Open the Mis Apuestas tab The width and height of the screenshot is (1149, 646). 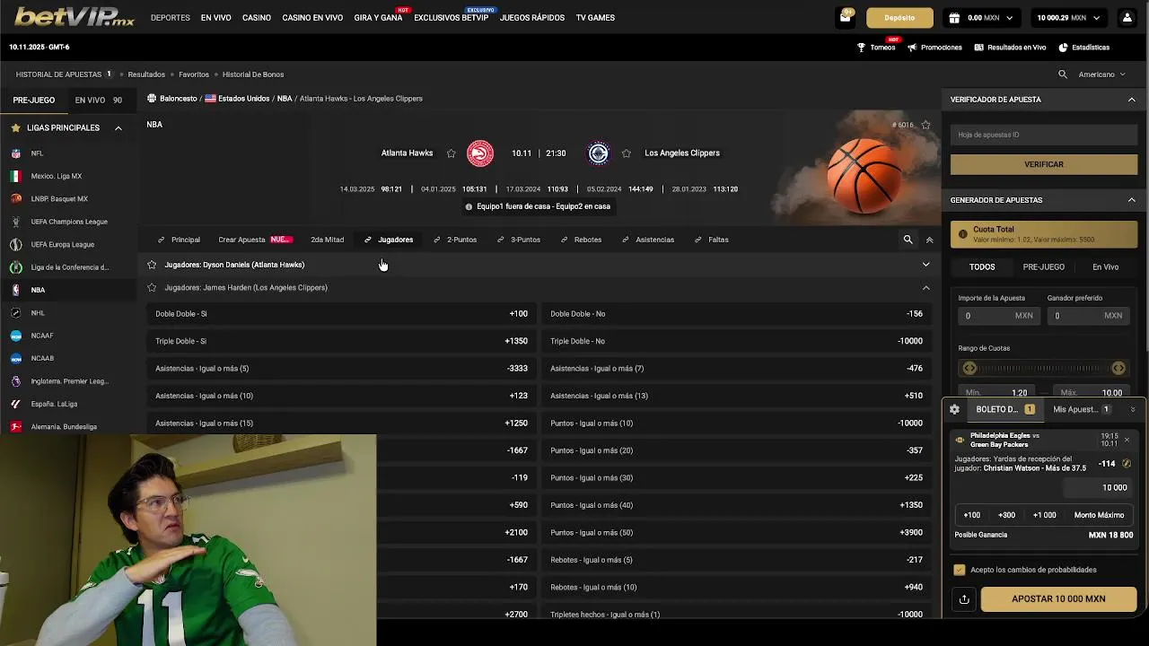point(1082,409)
